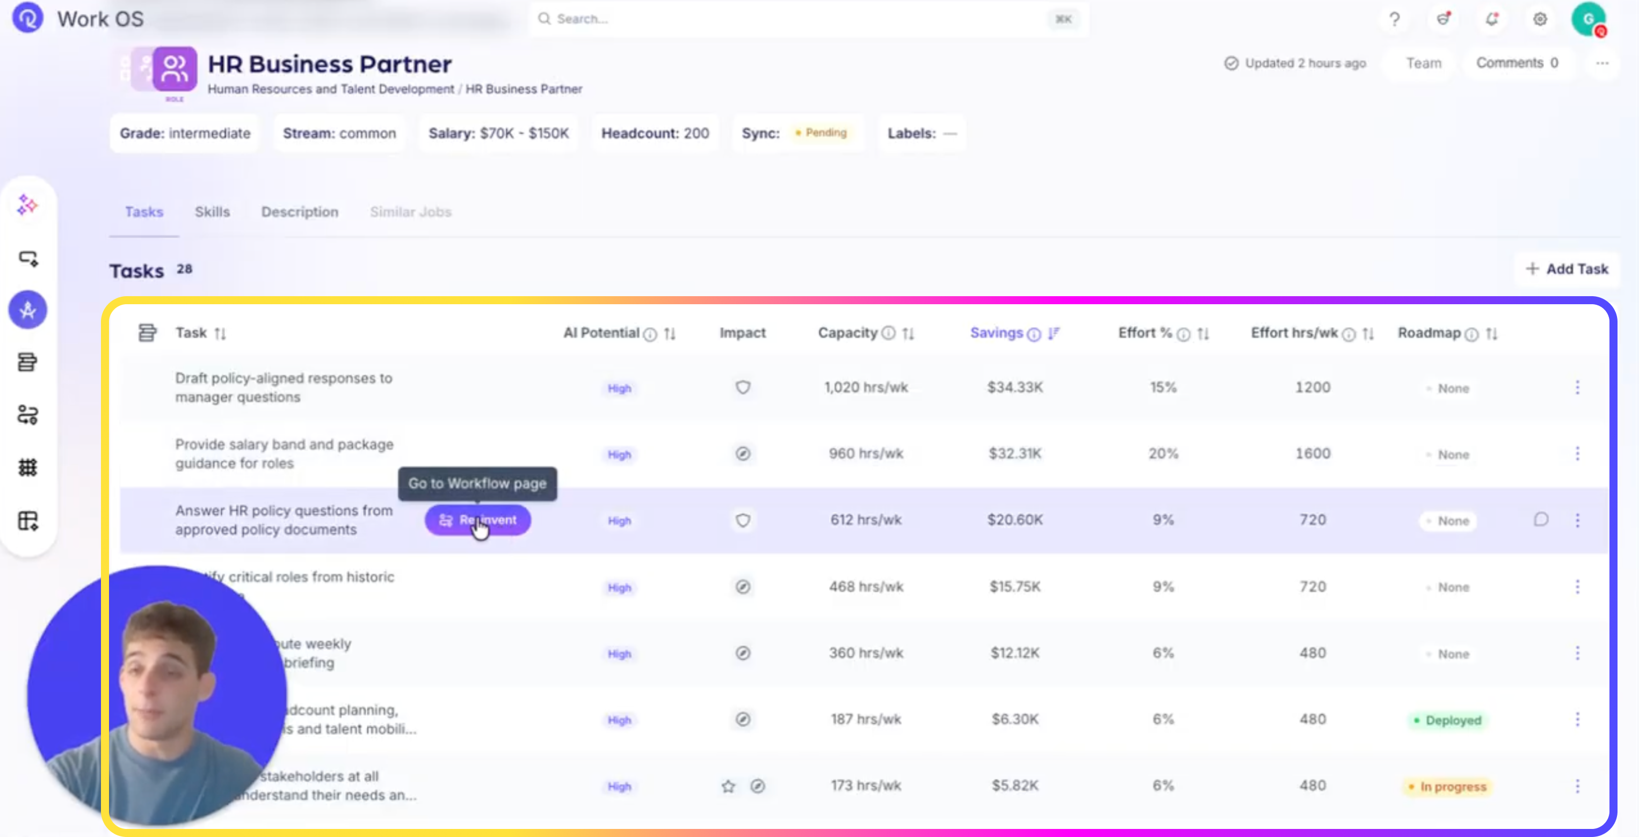Focus the Search input field

click(x=808, y=19)
